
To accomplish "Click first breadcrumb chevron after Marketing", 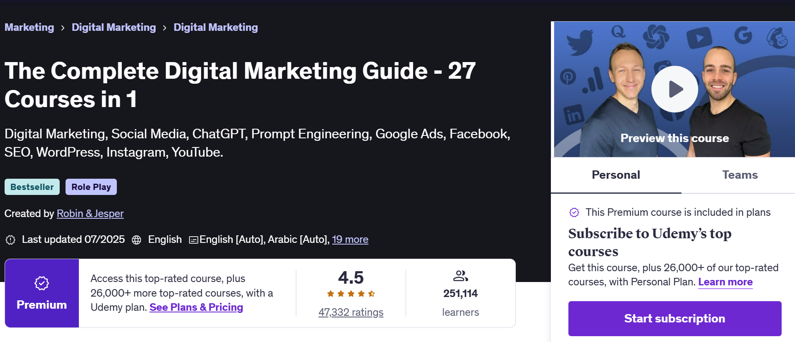I will (63, 28).
